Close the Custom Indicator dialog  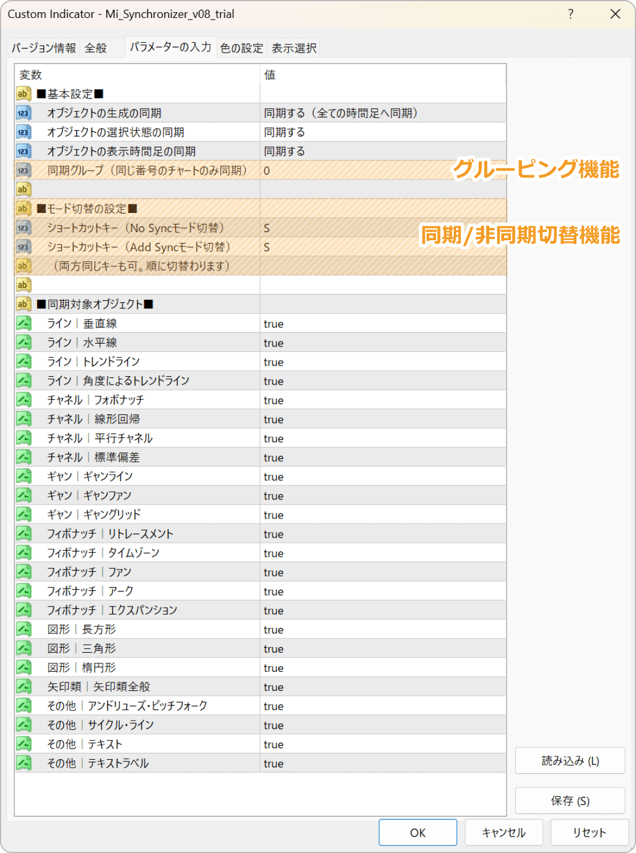click(x=615, y=14)
